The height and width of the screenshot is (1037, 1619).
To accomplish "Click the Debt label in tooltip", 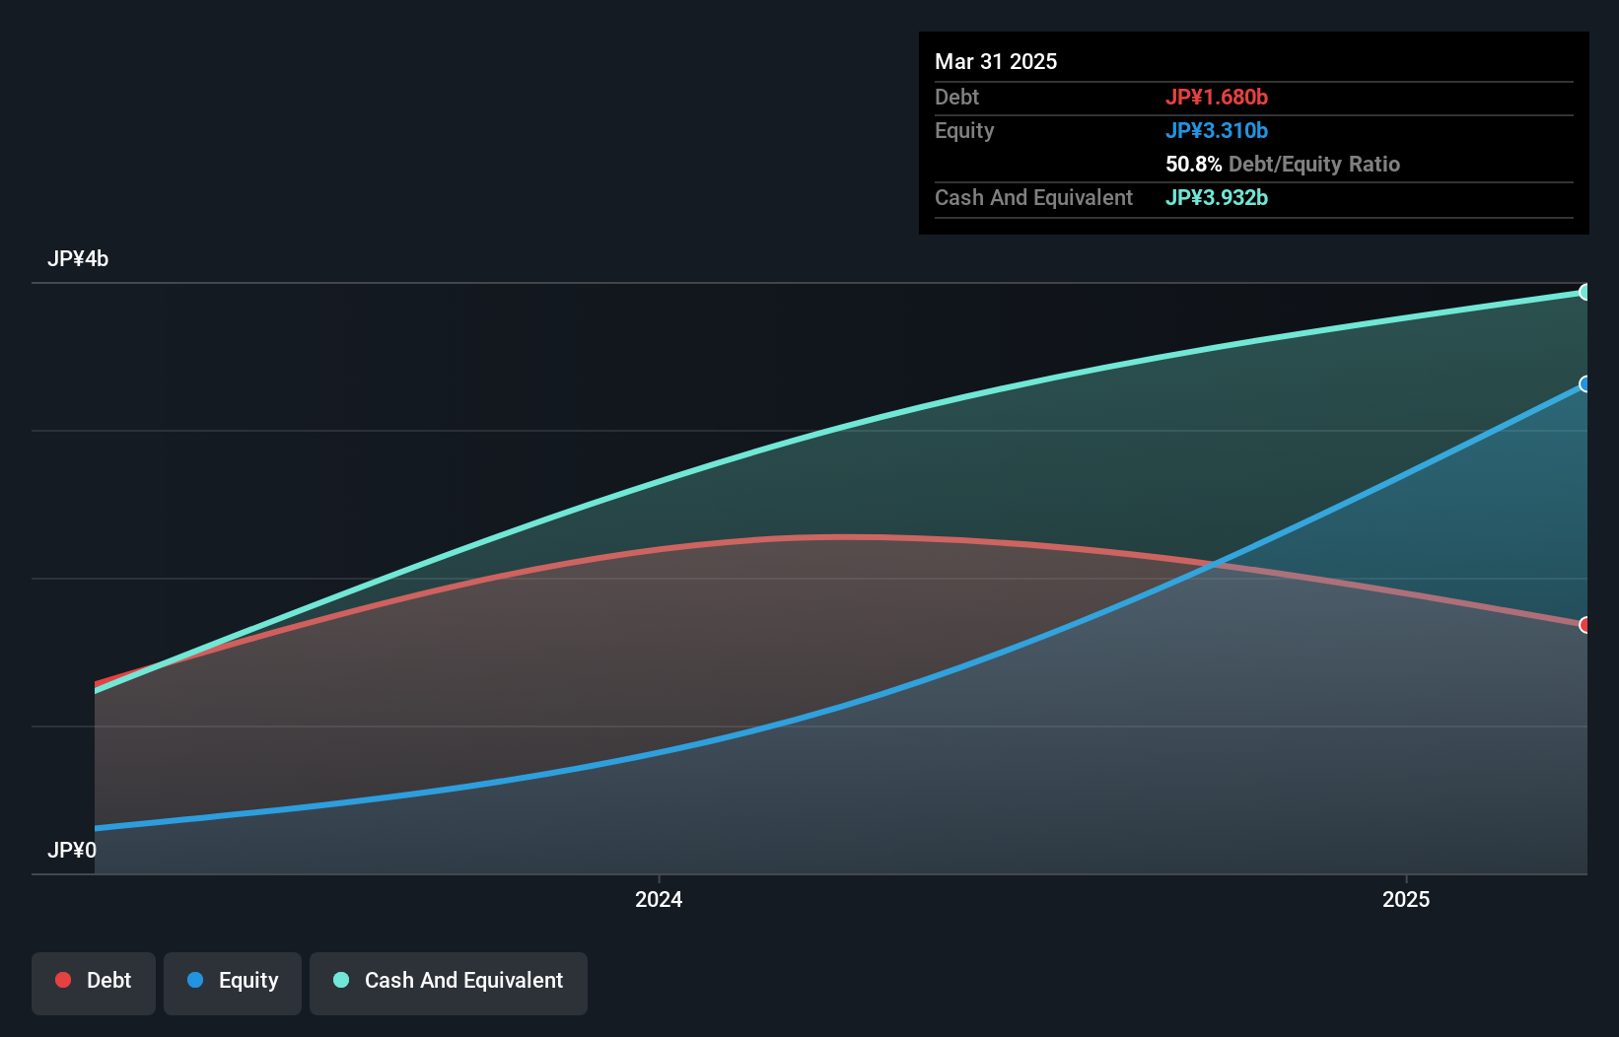I will click(956, 97).
